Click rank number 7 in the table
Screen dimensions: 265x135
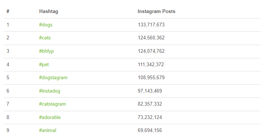point(8,104)
